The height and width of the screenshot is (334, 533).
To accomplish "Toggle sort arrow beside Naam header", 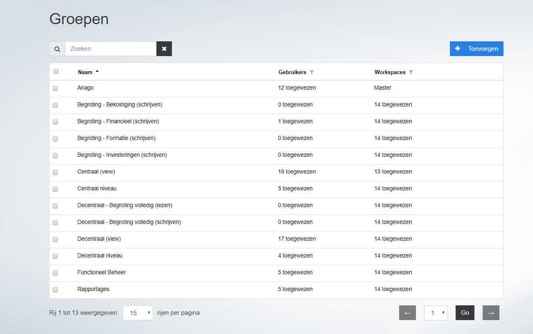I will pyautogui.click(x=97, y=72).
